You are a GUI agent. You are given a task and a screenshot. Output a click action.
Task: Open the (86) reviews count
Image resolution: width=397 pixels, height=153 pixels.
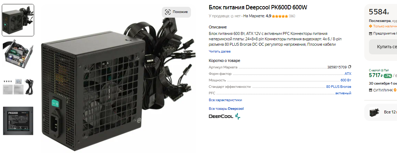point(292,16)
